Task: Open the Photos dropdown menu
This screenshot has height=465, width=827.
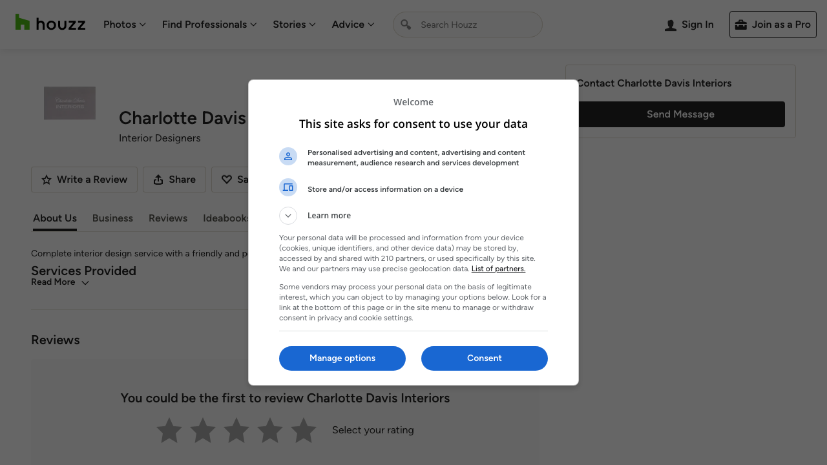Action: point(124,25)
